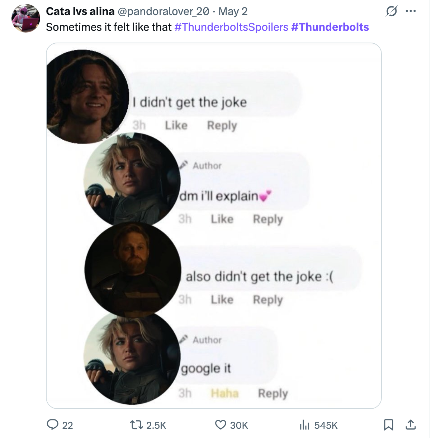Click the display name Cata lvs alina
431x438 pixels.
coord(81,11)
